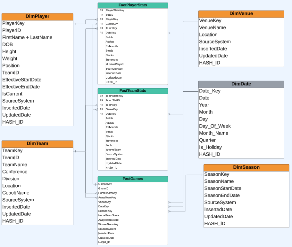292x247 pixels.
Task: Click the Is_Holiday field in DimDate
Action: click(241, 147)
